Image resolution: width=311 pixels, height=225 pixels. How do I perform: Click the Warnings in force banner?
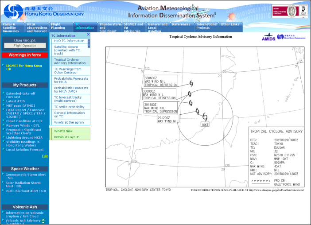tap(25, 55)
